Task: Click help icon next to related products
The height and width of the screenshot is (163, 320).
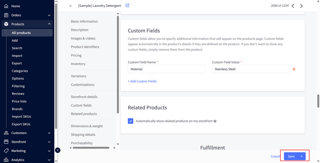Action: click(x=215, y=121)
